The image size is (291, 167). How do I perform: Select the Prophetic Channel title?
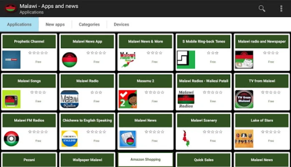pos(29,42)
